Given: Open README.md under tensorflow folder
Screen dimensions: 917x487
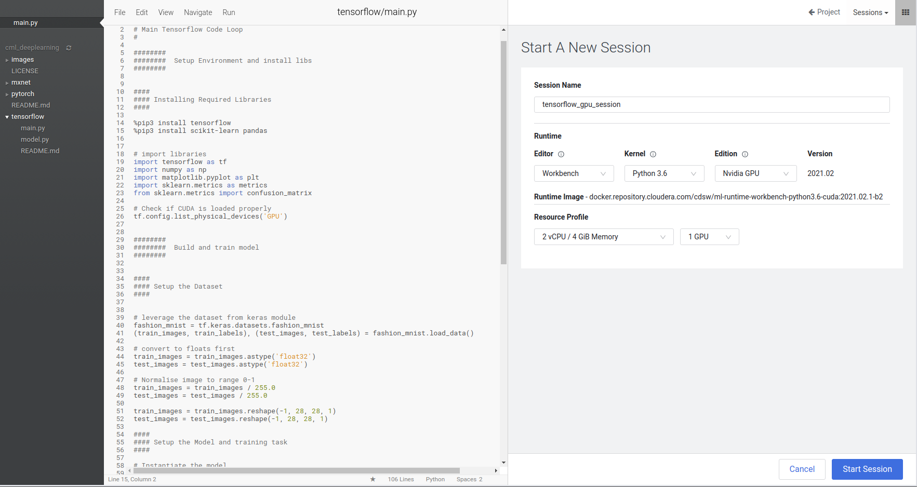Looking at the screenshot, I should pos(40,151).
